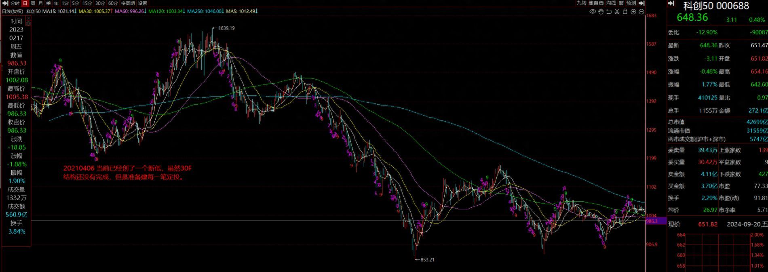
Task: Collapse left panel using top-left arrow icon
Action: pos(5,3)
